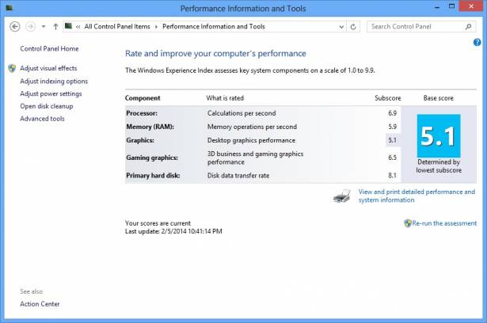The image size is (487, 323).
Task: Minimize the Performance Information window
Action: (x=437, y=7)
